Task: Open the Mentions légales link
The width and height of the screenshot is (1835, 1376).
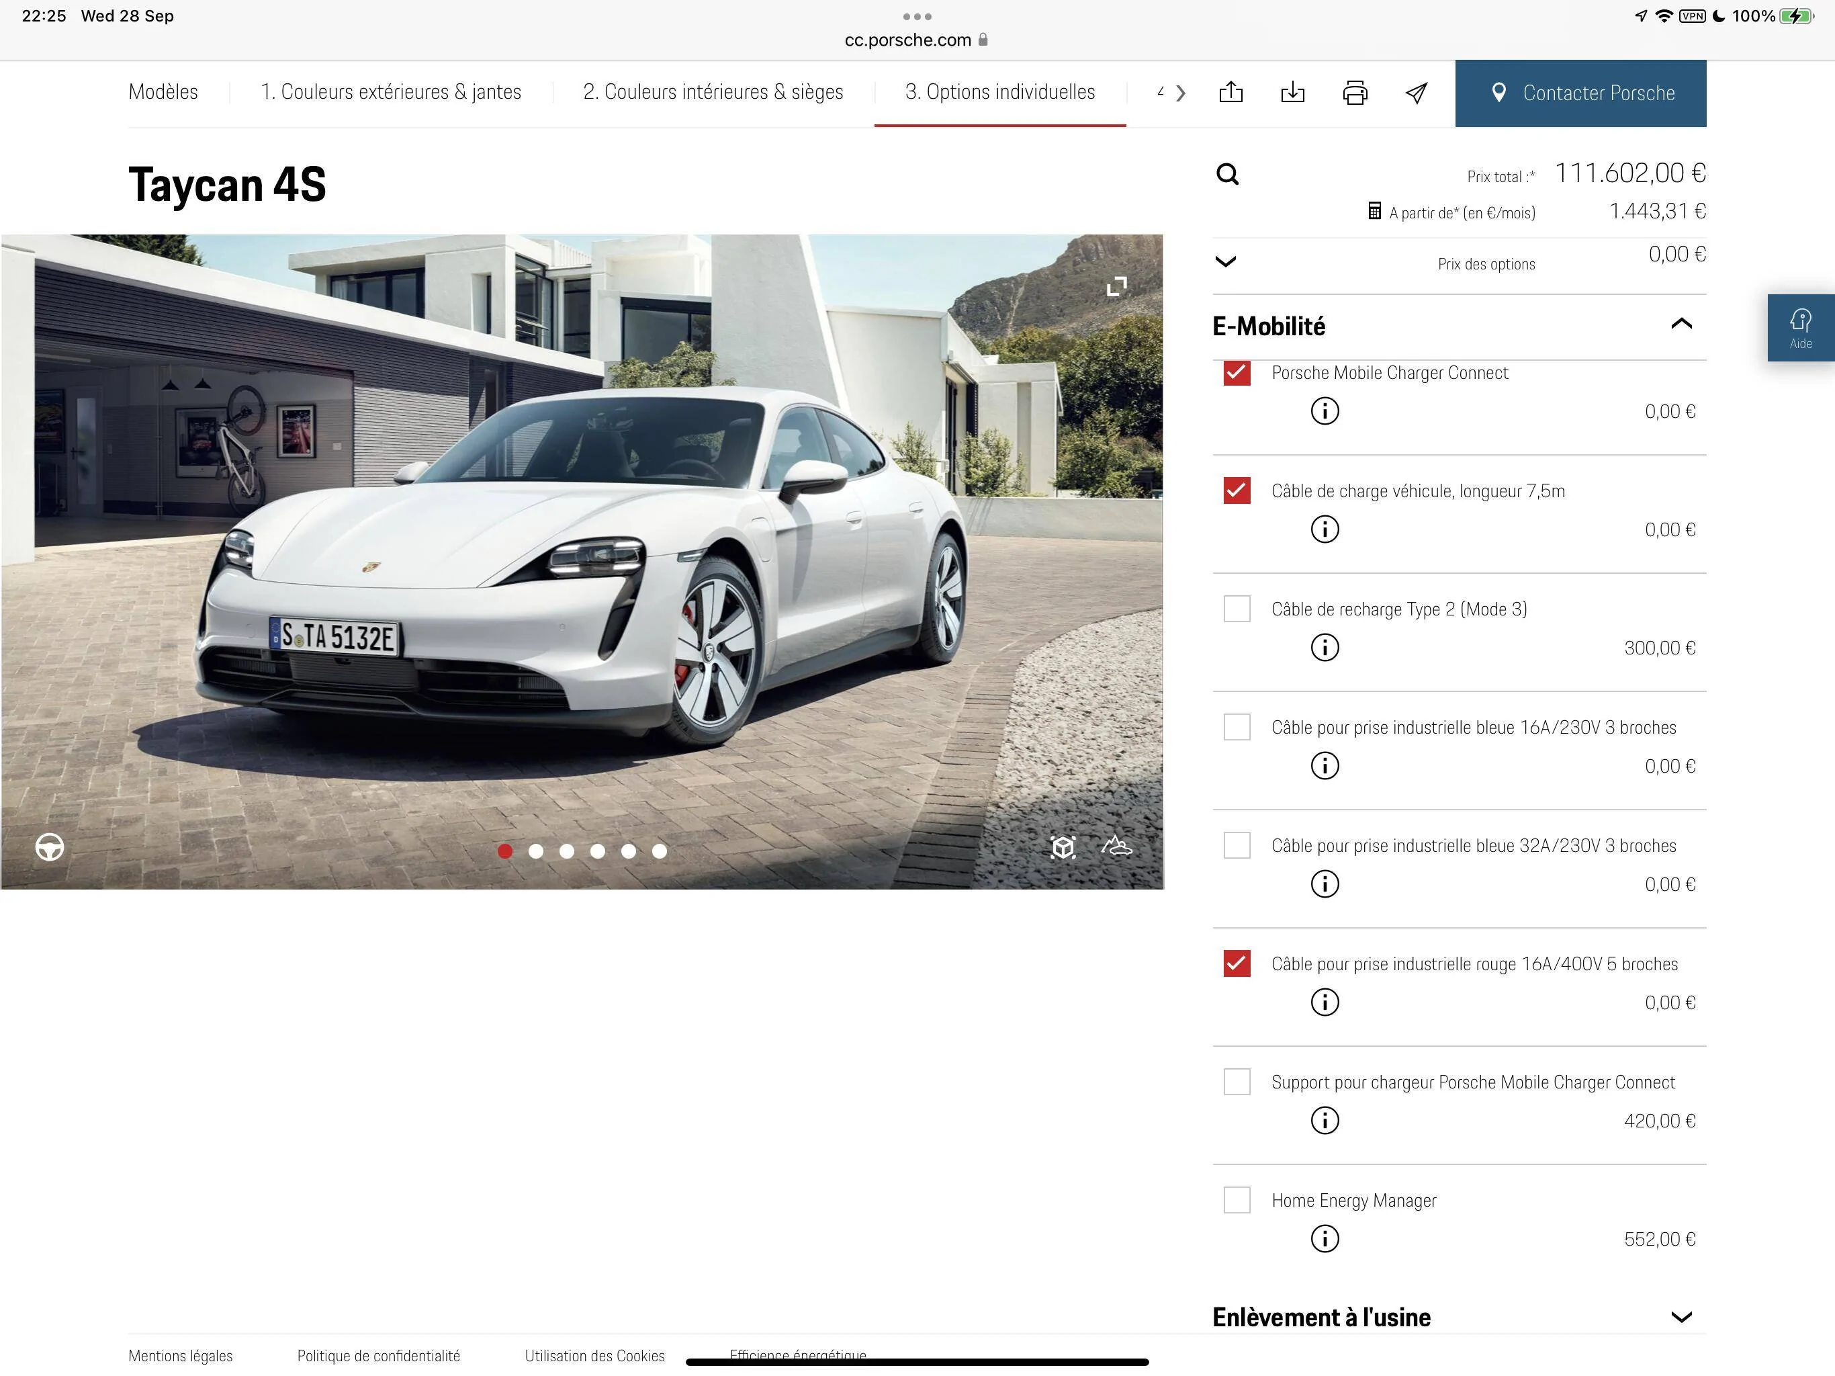Action: [180, 1355]
